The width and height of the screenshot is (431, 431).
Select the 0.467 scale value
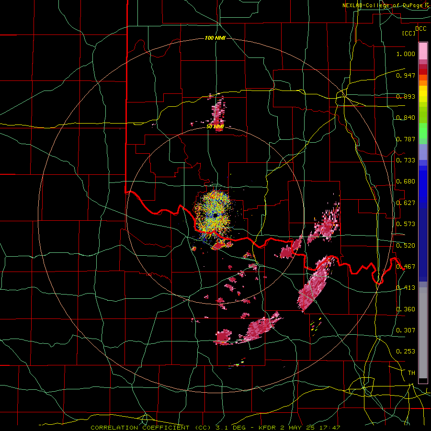point(406,266)
